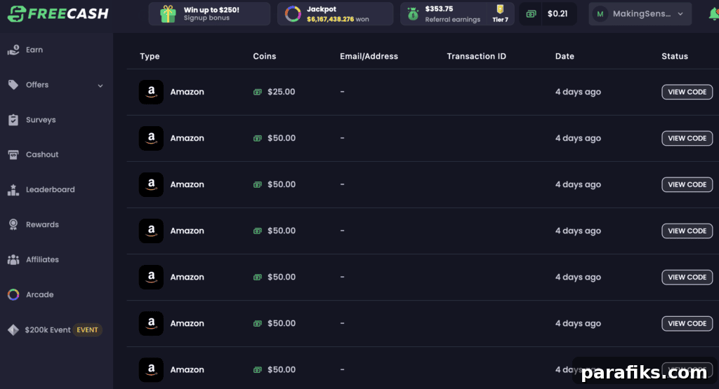Click the Surveys clipboard icon
The height and width of the screenshot is (389, 719).
13,120
